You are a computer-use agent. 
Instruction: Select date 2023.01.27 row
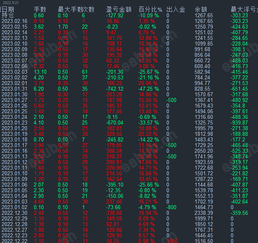(x=14, y=100)
